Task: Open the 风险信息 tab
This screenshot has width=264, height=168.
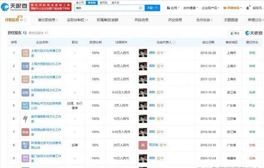Action: pos(141,20)
